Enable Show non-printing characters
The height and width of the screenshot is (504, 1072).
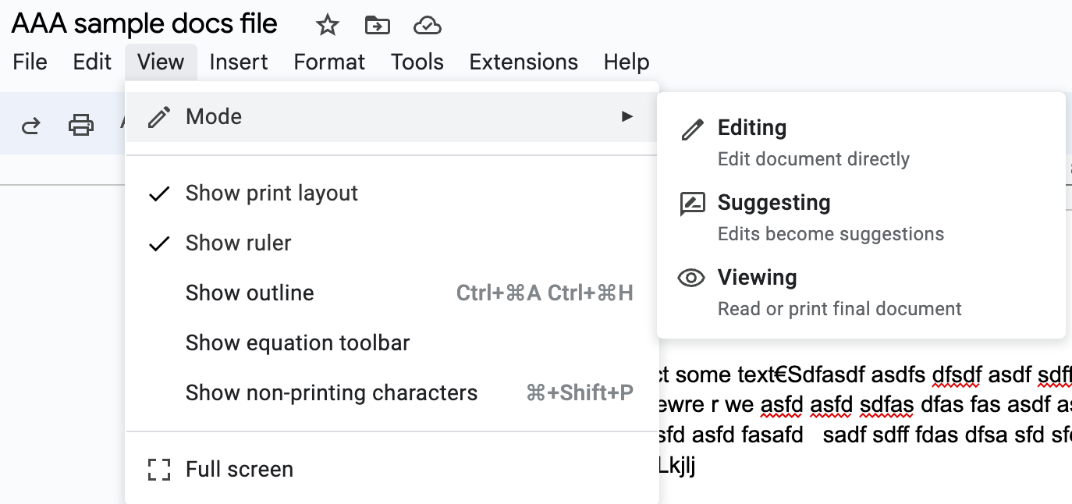point(331,393)
